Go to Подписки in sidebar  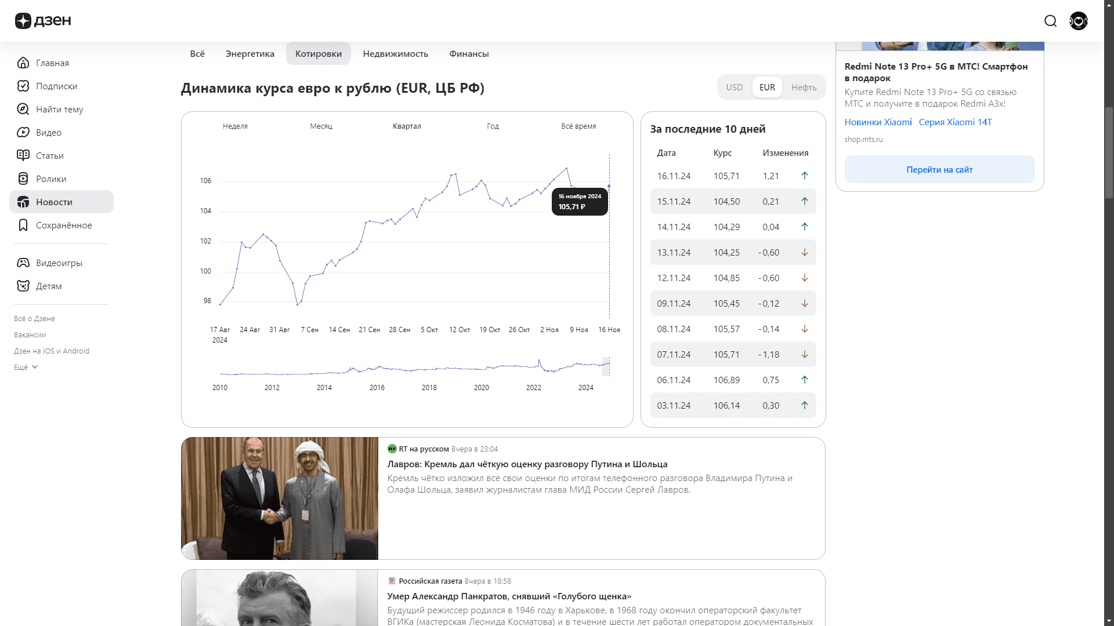[x=56, y=86]
